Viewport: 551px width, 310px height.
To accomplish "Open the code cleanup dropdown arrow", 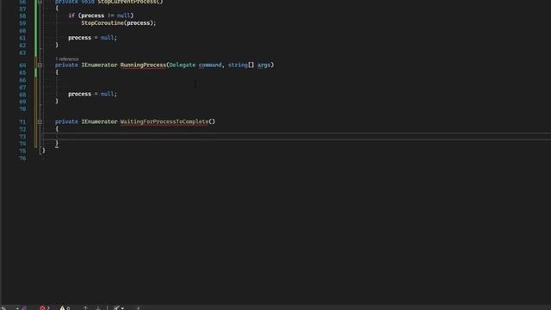I will point(122,308).
